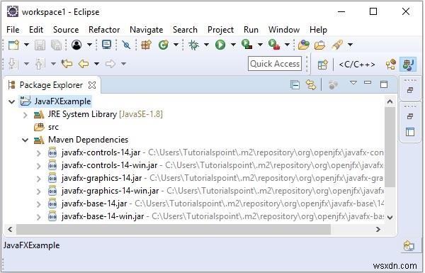The image size is (425, 273).
Task: Click the New Java Class green icon
Action: pos(164,45)
